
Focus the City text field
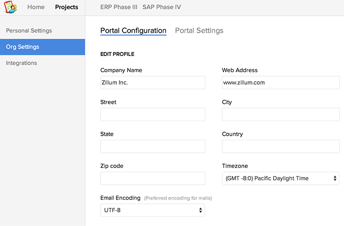click(280, 115)
